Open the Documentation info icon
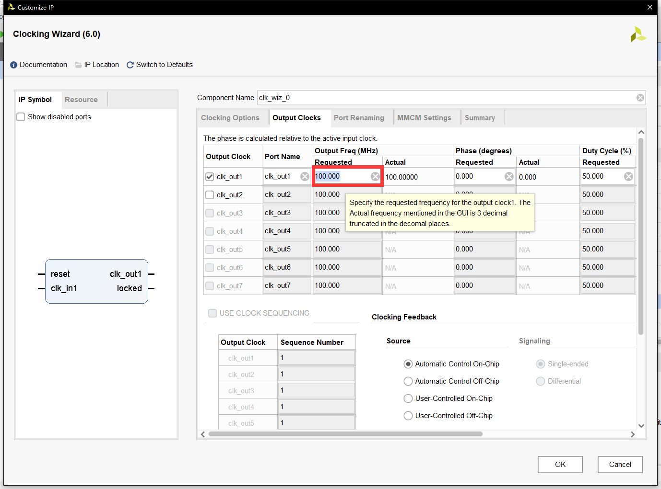This screenshot has height=489, width=661. [x=14, y=65]
